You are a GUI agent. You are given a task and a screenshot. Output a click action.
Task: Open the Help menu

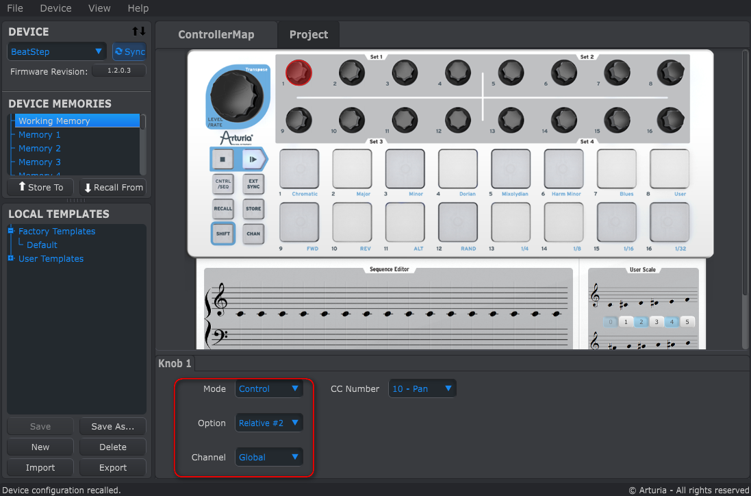click(138, 8)
